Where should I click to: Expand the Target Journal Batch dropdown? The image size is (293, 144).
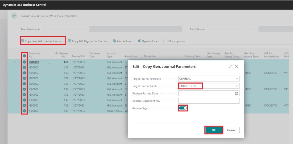tap(236, 86)
